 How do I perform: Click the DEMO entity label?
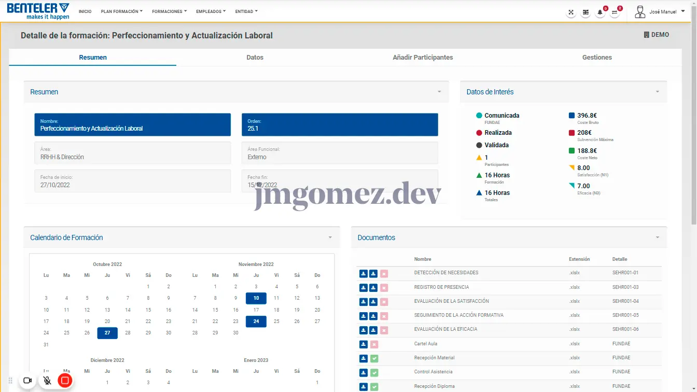point(656,35)
